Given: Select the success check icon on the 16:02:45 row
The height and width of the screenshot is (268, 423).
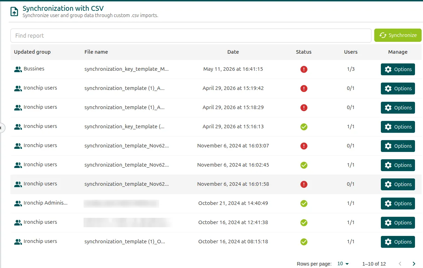Looking at the screenshot, I should [x=304, y=165].
